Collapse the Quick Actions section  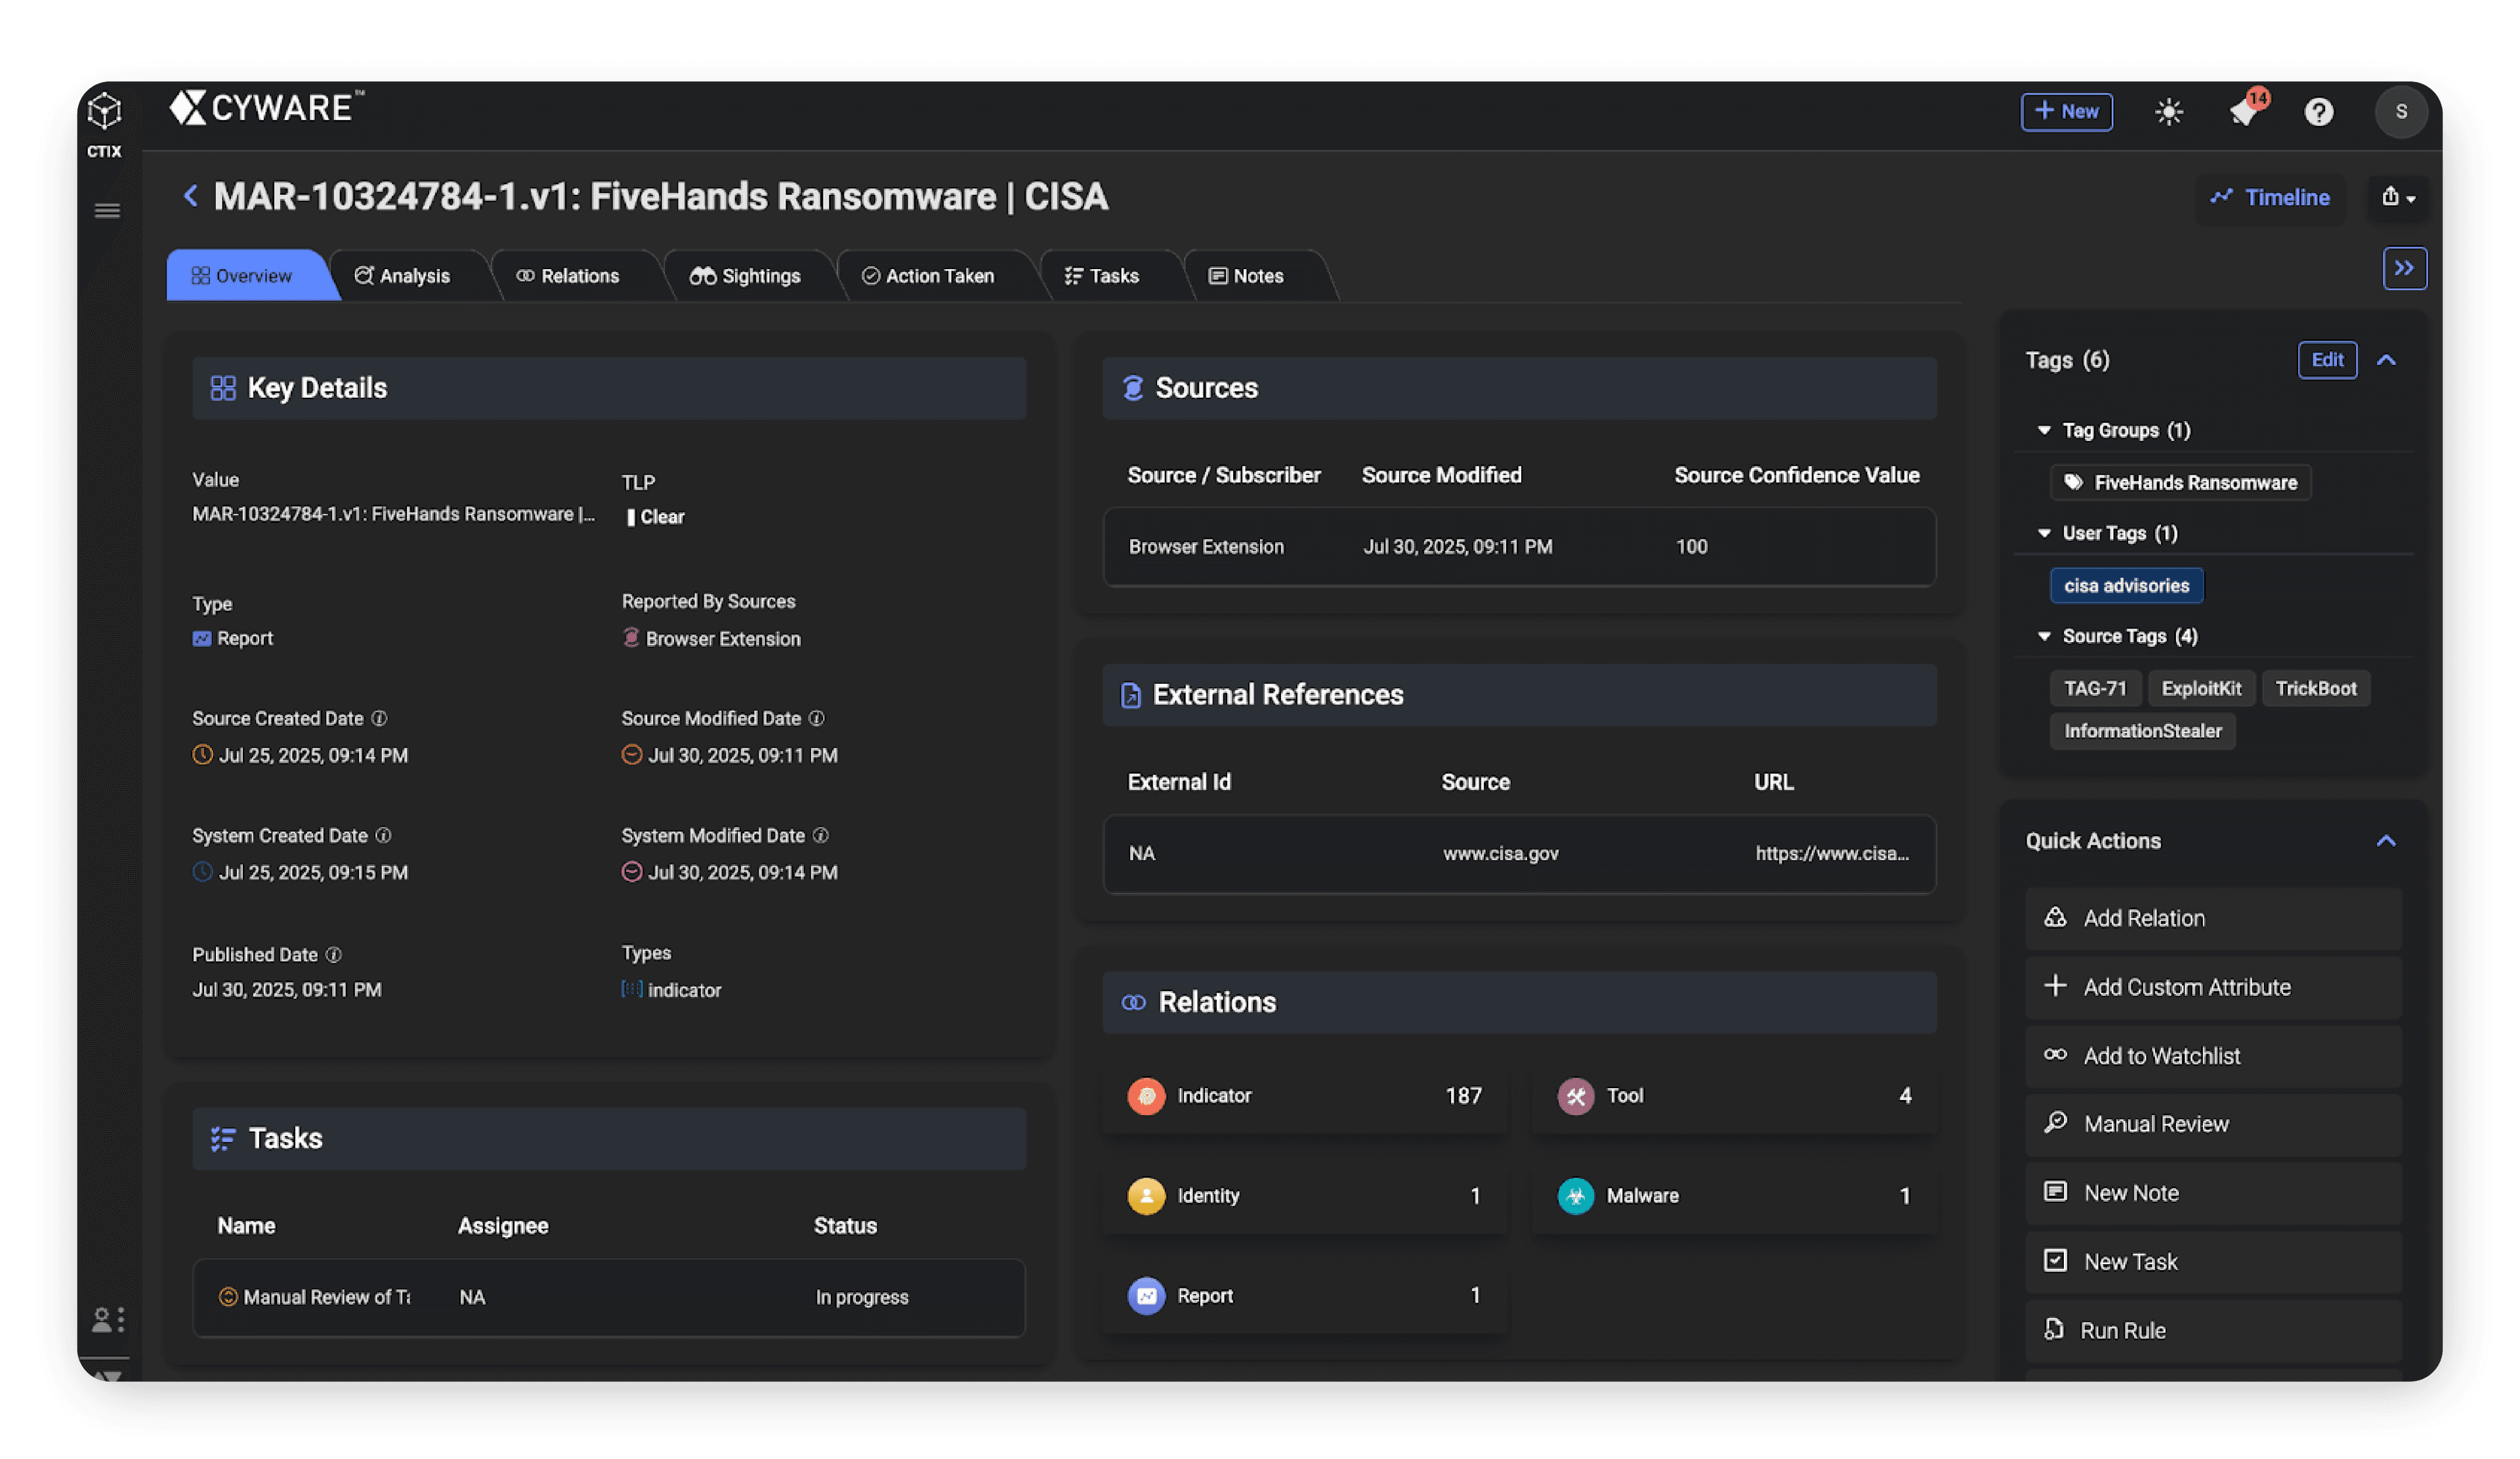pyautogui.click(x=2386, y=841)
